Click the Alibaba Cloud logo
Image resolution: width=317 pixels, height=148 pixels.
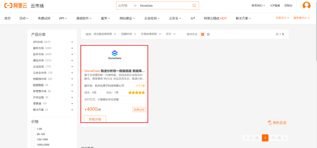(16, 6)
